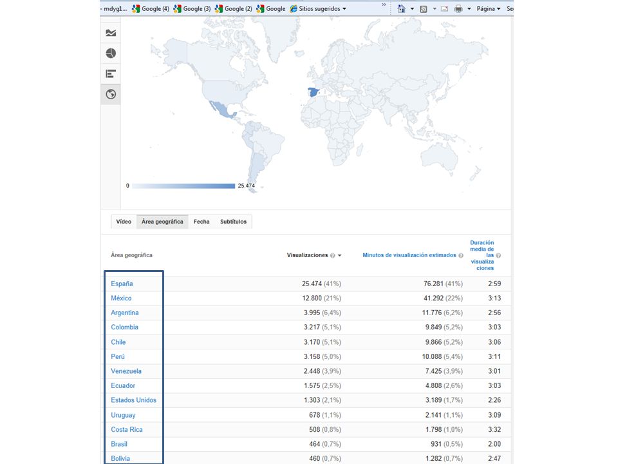Open the plain Google favorite bookmark
The image size is (618, 464).
(271, 8)
